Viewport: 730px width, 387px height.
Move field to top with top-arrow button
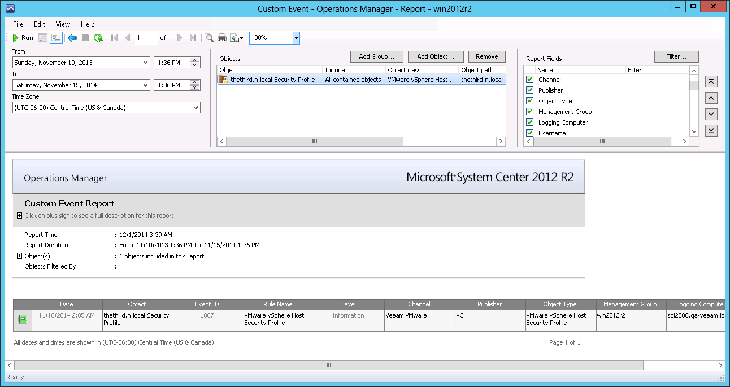pos(712,82)
